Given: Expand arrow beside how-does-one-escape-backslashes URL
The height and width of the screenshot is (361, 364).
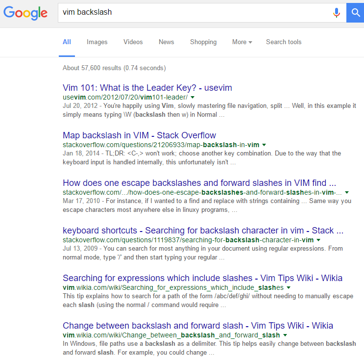Looking at the screenshot, I should 347,192.
